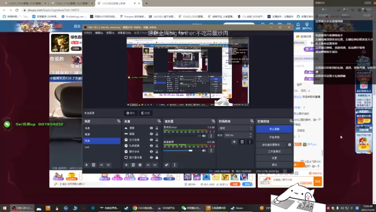Remove transition using trash icon in 转场特效
This screenshot has width=376, height=212.
coord(242,142)
